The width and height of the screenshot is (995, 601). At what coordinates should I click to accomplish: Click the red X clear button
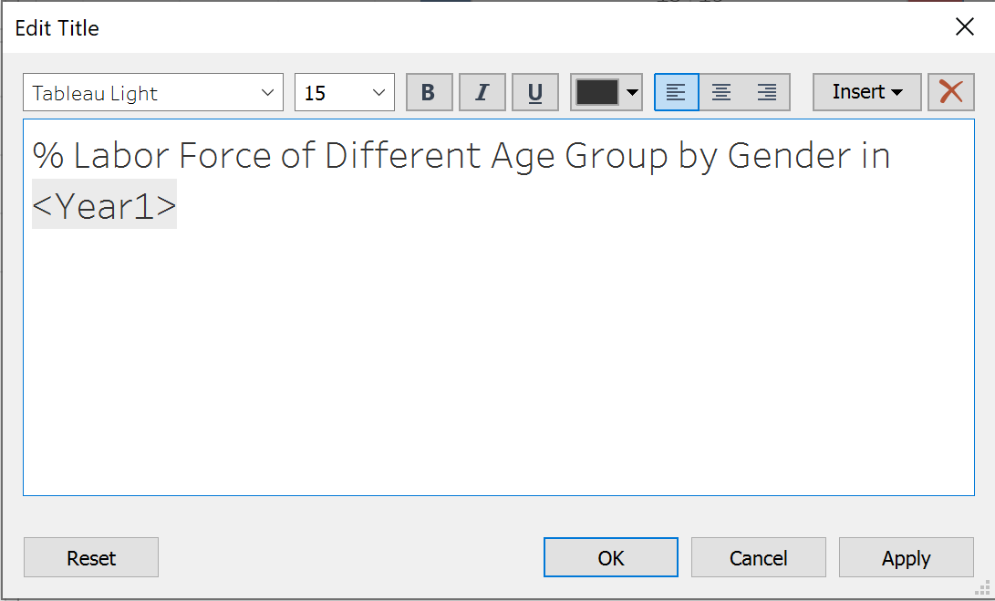[950, 92]
